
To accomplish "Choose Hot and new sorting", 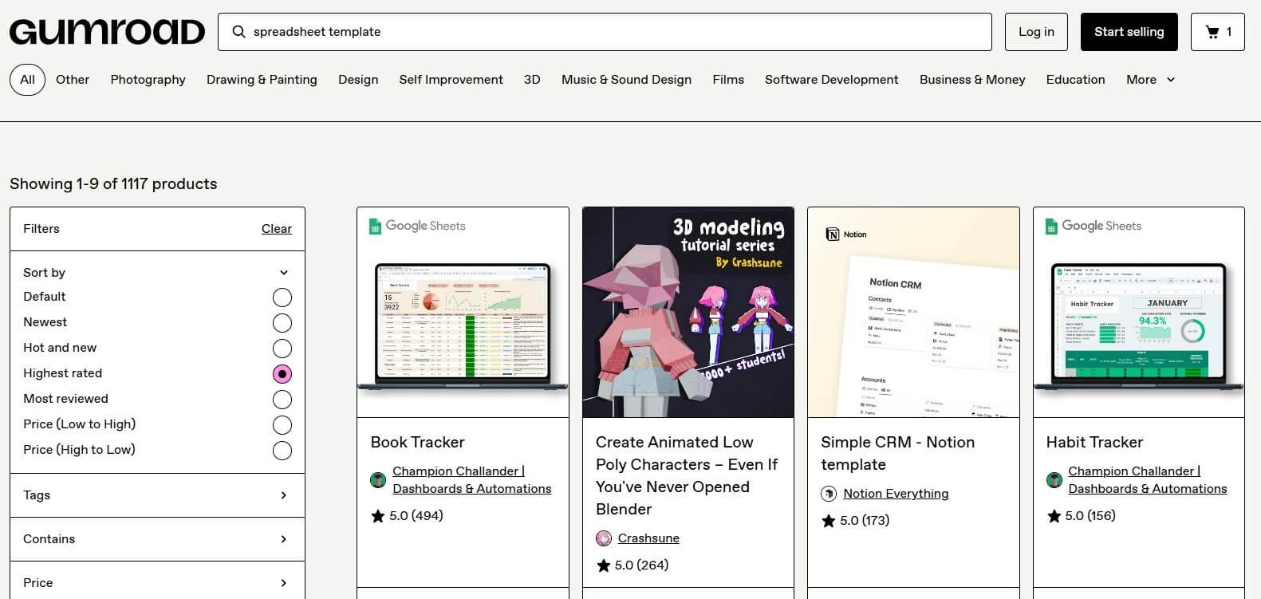I will tap(282, 349).
